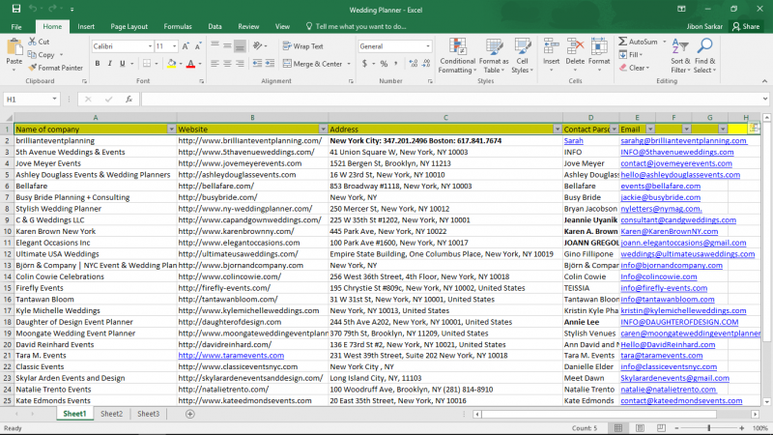Click the AutoSum sigma icon
This screenshot has height=435, width=773.
pos(623,42)
